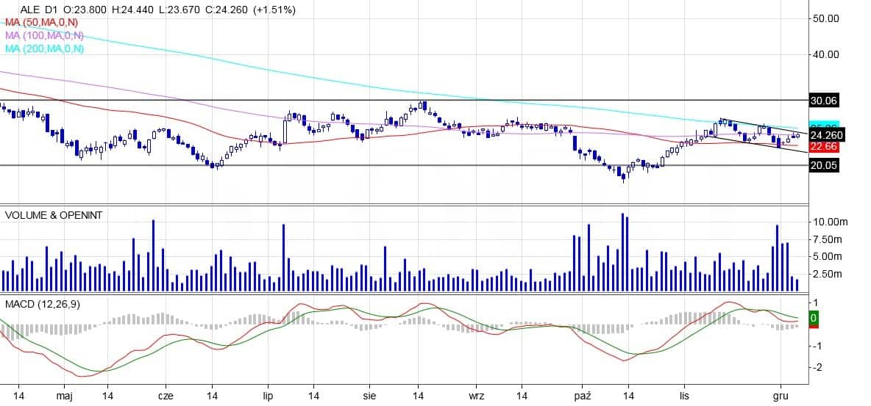871x406 pixels.
Task: Click the 'maj' month on time axis
Action: [63, 396]
